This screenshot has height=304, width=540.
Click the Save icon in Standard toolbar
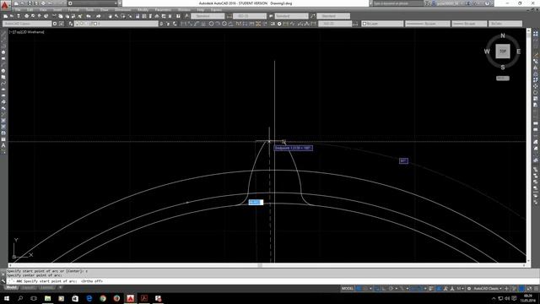tap(19, 16)
